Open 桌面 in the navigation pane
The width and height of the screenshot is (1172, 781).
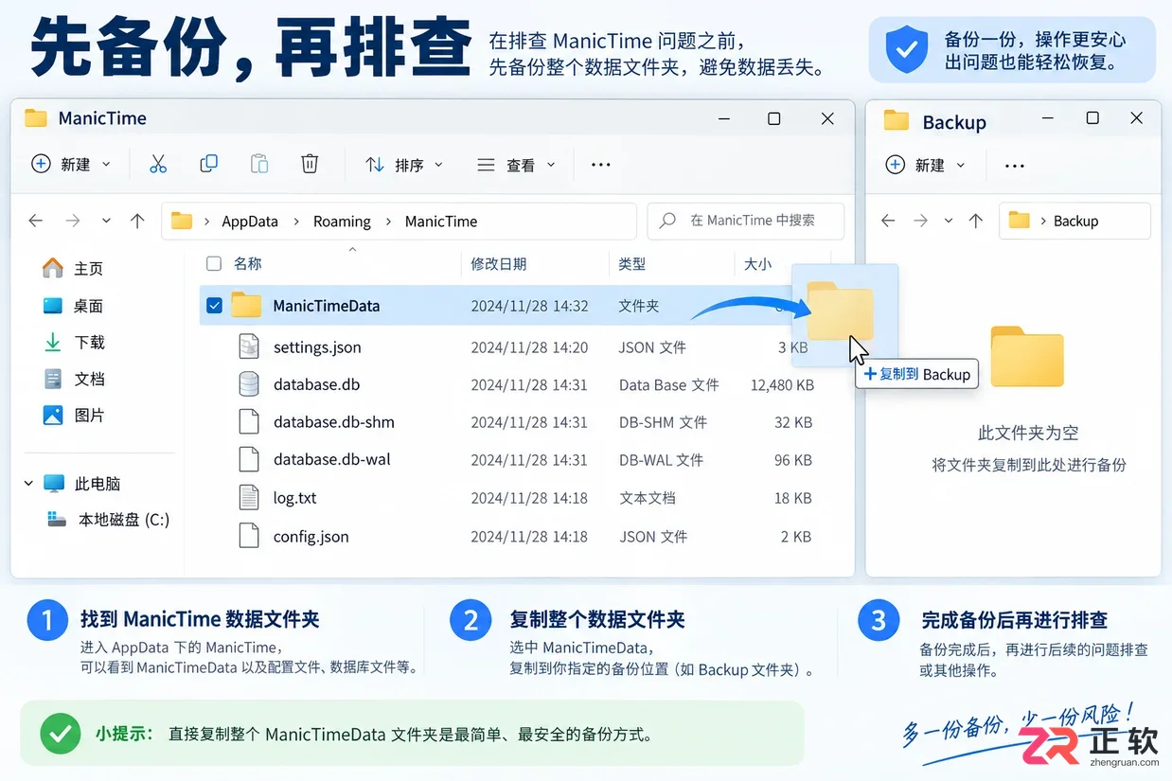pos(74,306)
